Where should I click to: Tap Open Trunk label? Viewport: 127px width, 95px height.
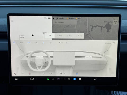45,33
